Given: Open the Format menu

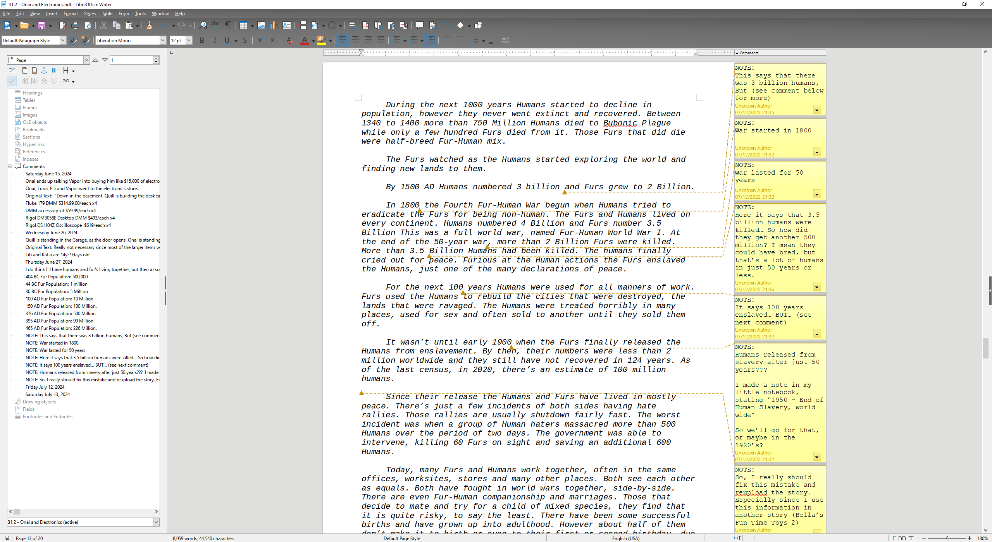Looking at the screenshot, I should pos(71,14).
